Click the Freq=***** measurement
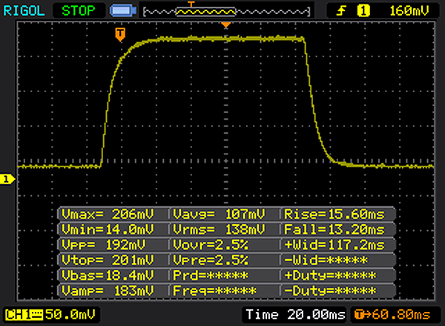 click(214, 291)
